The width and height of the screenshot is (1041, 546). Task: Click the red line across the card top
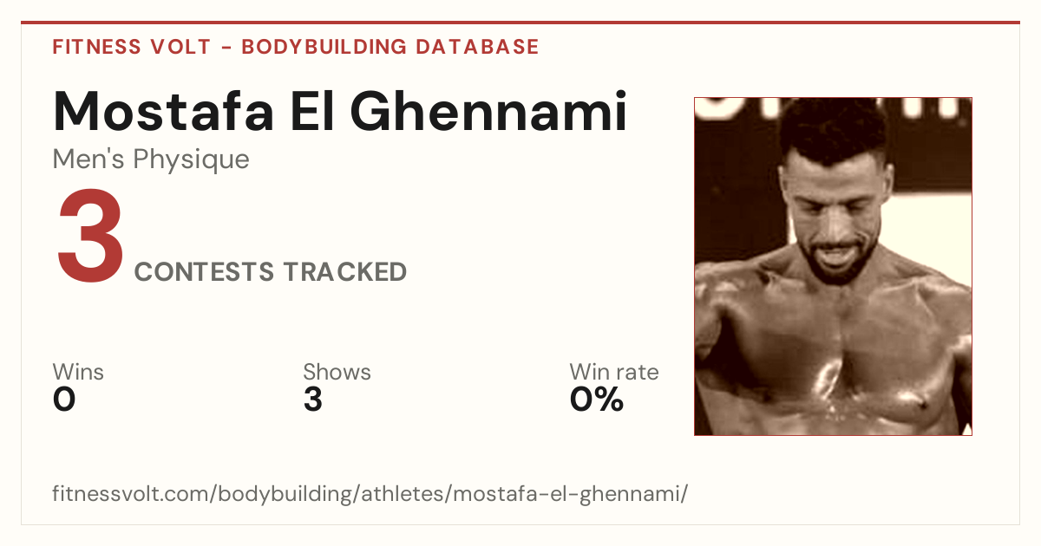coord(520,23)
